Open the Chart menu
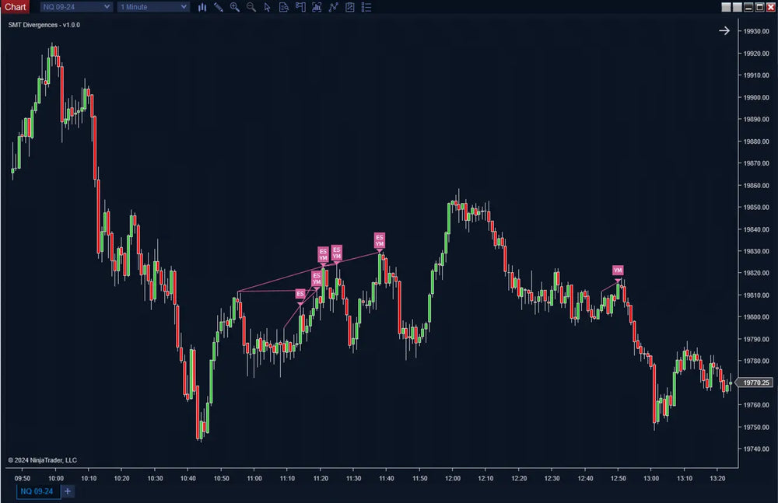Screen dimensions: 778x503 [15, 6]
